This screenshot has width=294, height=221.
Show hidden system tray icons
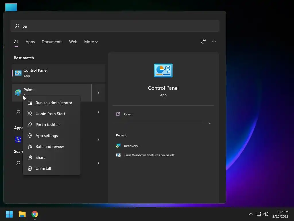click(x=251, y=214)
